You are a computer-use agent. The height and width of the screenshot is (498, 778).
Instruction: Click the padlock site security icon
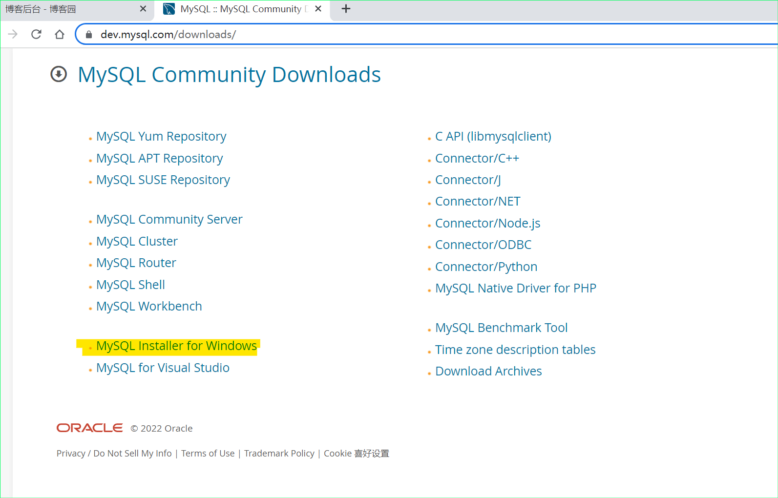coord(89,34)
